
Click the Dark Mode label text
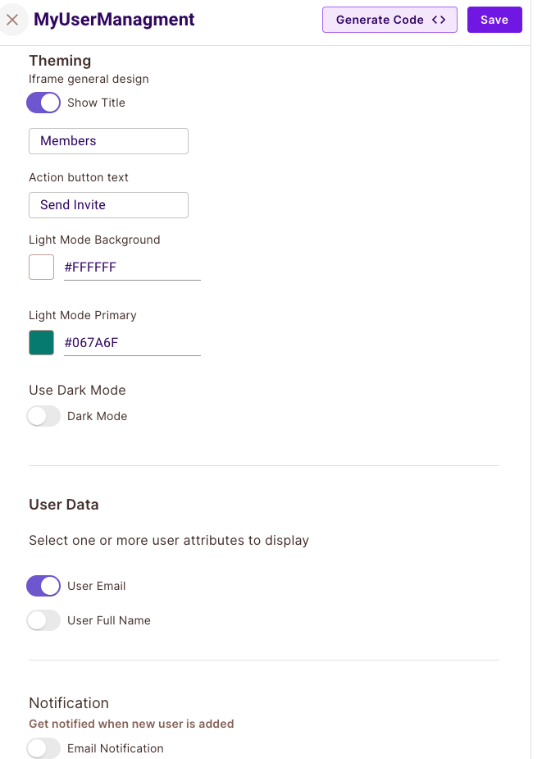click(x=98, y=416)
